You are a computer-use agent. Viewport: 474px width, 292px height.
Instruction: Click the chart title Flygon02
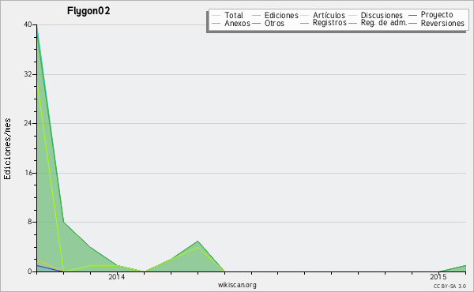88,11
